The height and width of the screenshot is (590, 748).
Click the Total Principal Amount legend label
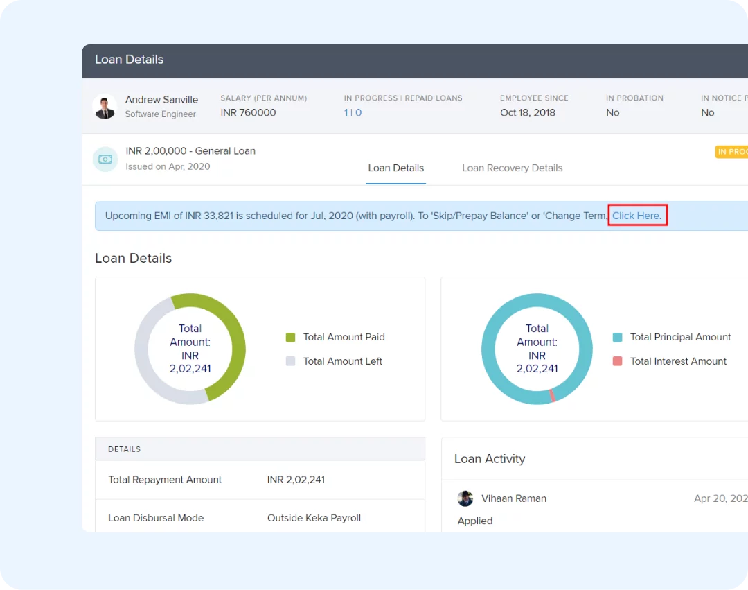(680, 338)
